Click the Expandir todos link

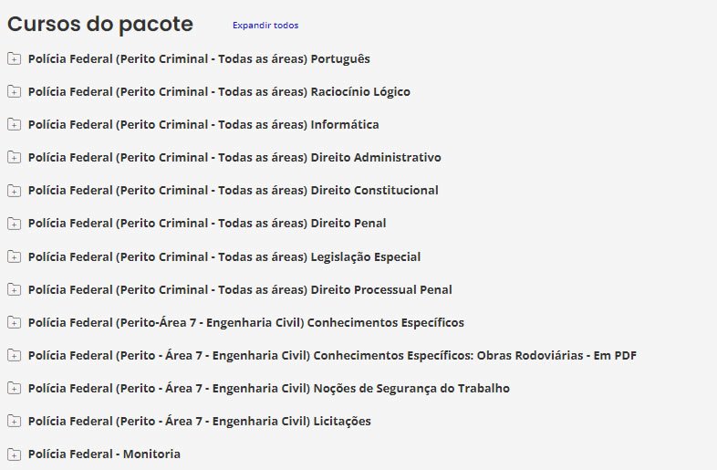(265, 26)
